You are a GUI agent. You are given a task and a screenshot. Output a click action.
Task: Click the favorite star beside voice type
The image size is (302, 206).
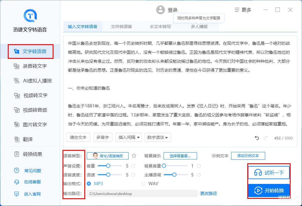click(134, 156)
